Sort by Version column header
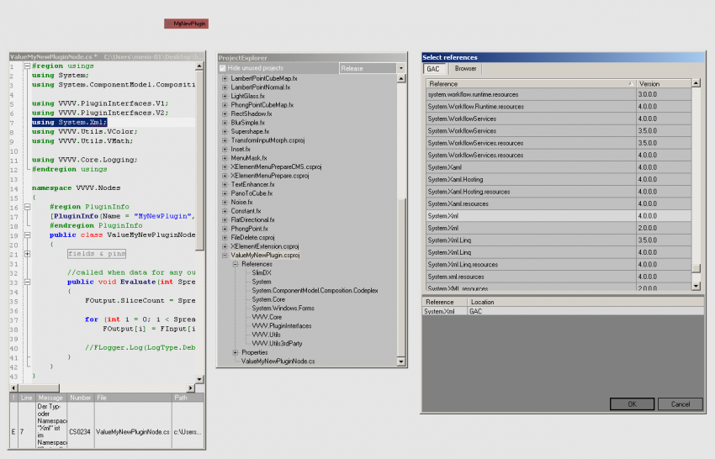715x459 pixels. [x=664, y=84]
